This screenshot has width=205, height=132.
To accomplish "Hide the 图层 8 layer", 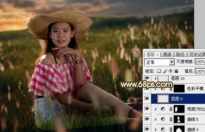I will (147, 99).
